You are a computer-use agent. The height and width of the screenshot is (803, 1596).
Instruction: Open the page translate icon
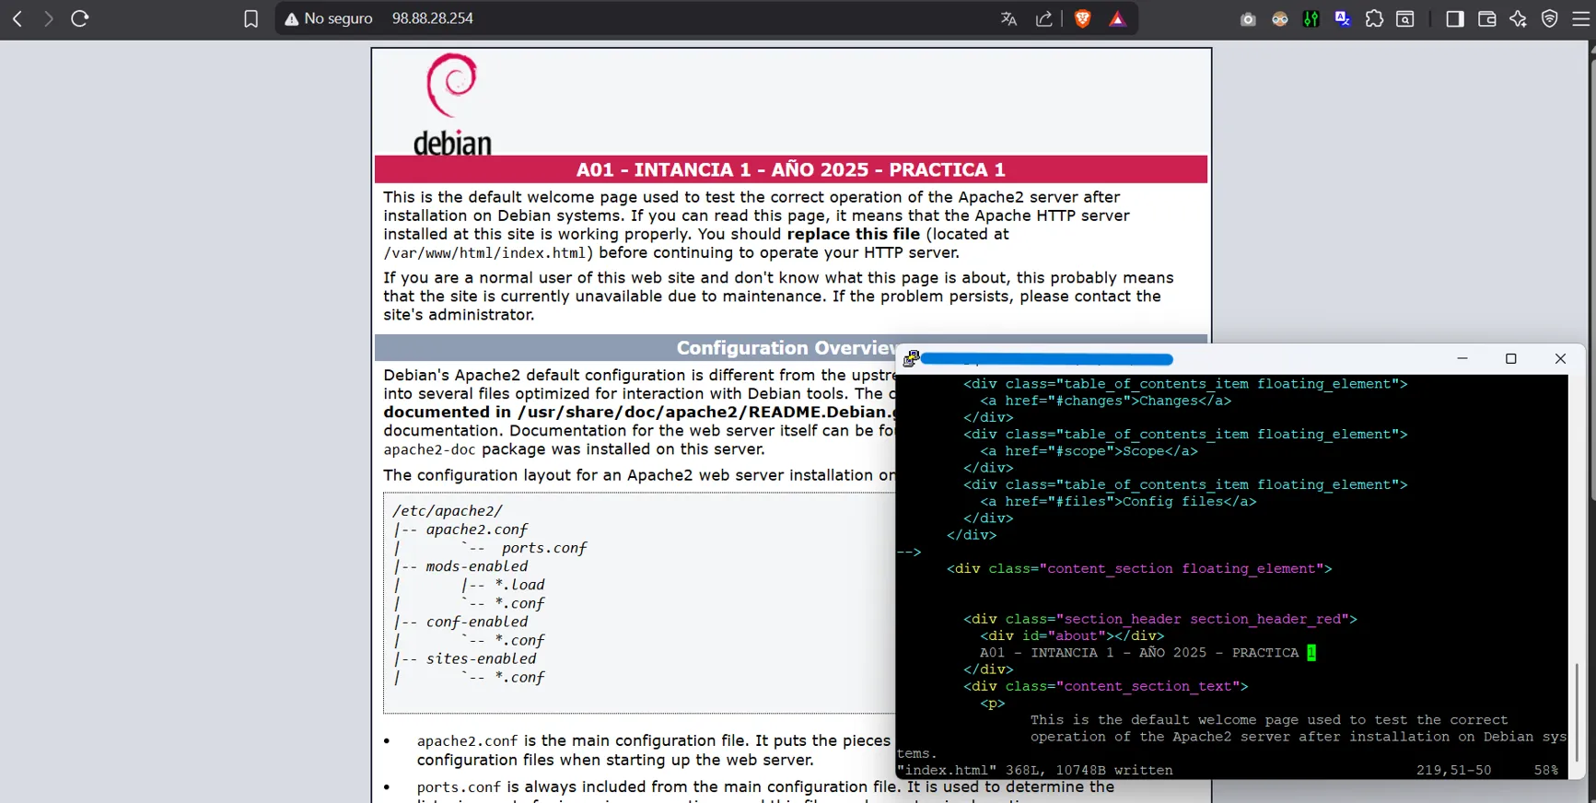1008,18
